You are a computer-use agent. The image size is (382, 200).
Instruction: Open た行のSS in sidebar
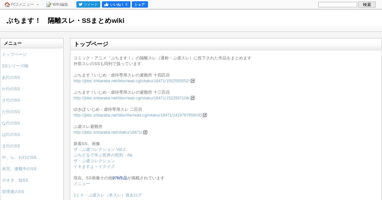coord(11,112)
